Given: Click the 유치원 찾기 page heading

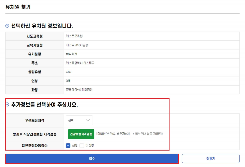Looking at the screenshot, I should 18,7.
